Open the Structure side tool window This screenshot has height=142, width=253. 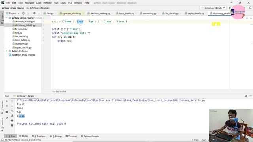(x=2, y=107)
